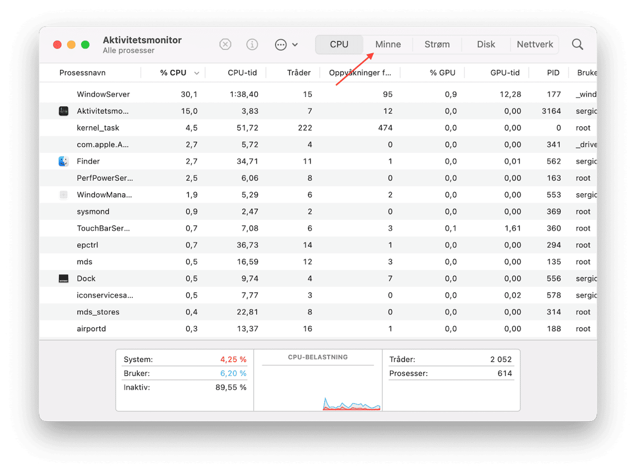Screen dimensions: 636x473
Task: Open the process info (i) icon
Action: point(252,44)
